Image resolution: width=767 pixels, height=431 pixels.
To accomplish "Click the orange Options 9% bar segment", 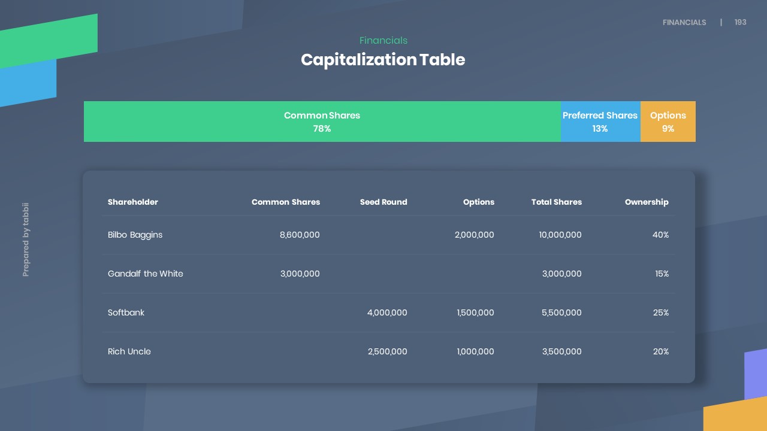I will (668, 122).
